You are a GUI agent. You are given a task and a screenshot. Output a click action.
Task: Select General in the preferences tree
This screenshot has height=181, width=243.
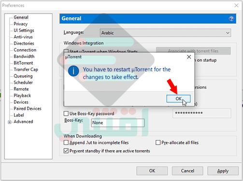(x=21, y=17)
